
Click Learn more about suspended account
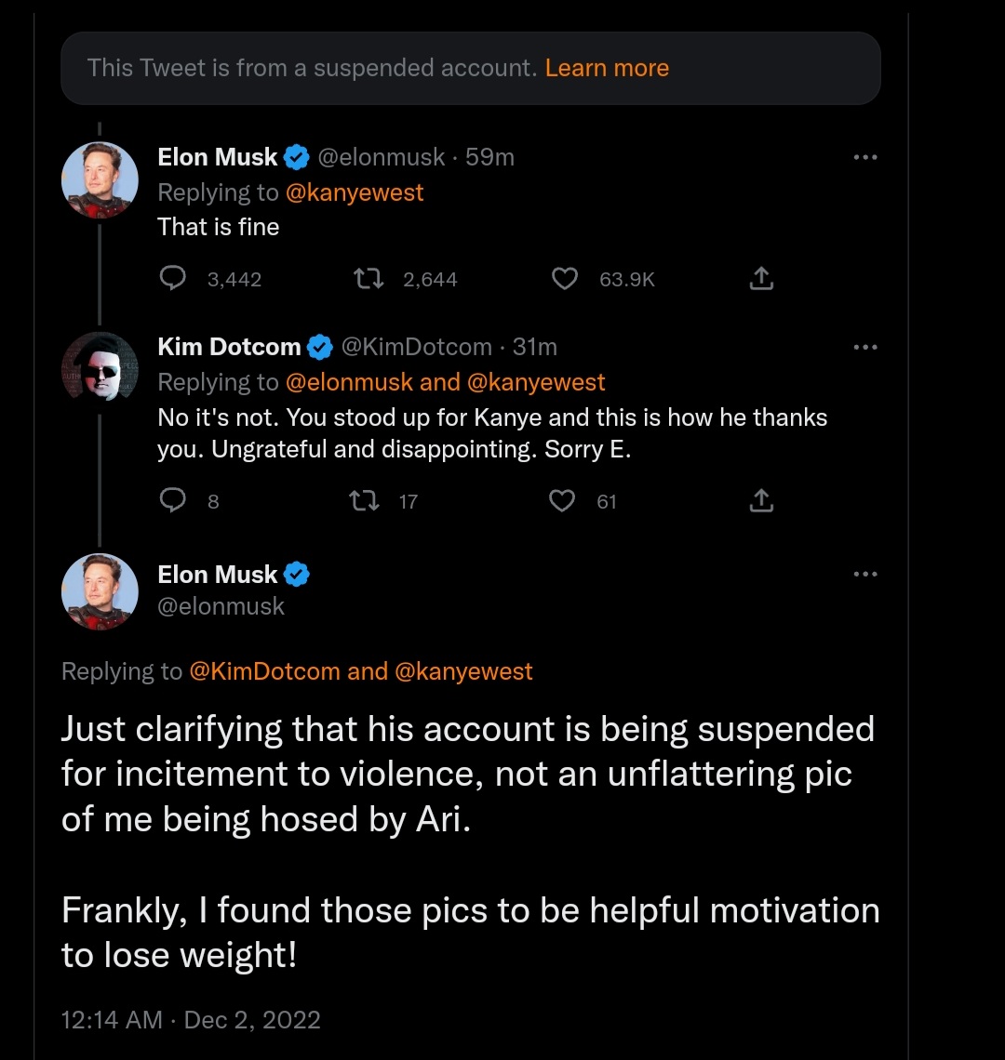tap(607, 68)
